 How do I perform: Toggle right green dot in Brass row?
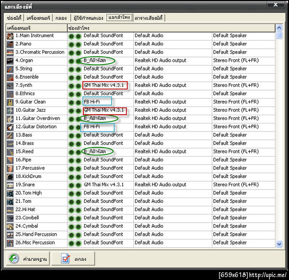coord(79,144)
